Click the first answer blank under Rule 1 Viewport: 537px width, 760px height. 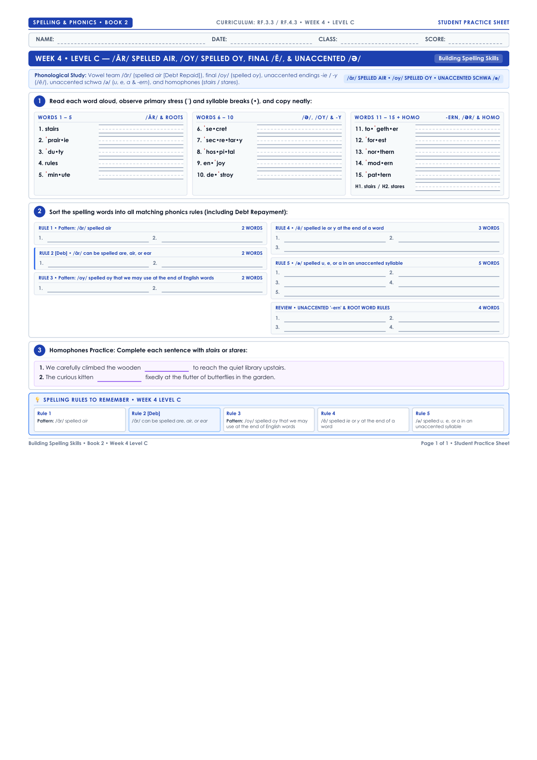(x=98, y=238)
